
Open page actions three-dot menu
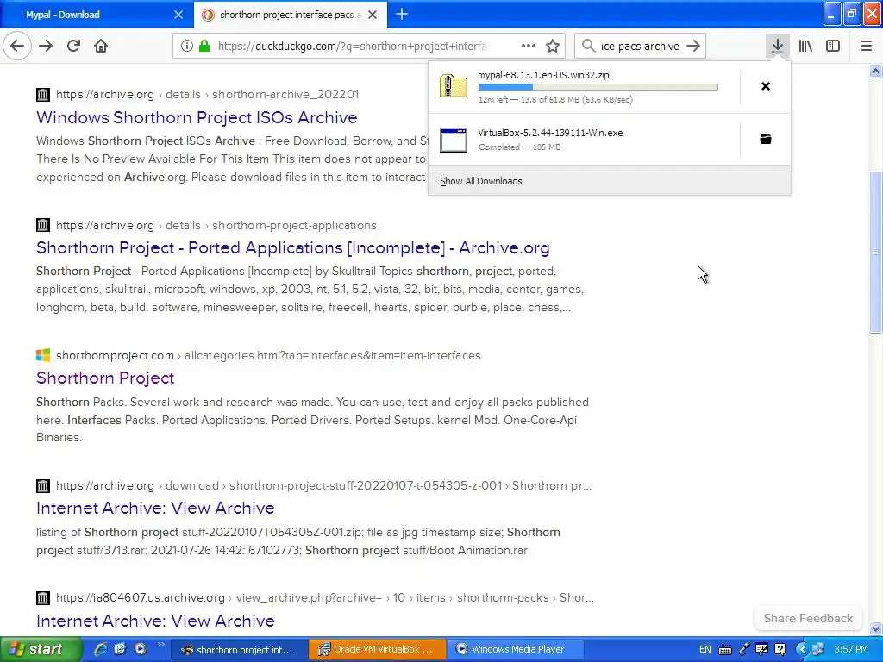529,46
